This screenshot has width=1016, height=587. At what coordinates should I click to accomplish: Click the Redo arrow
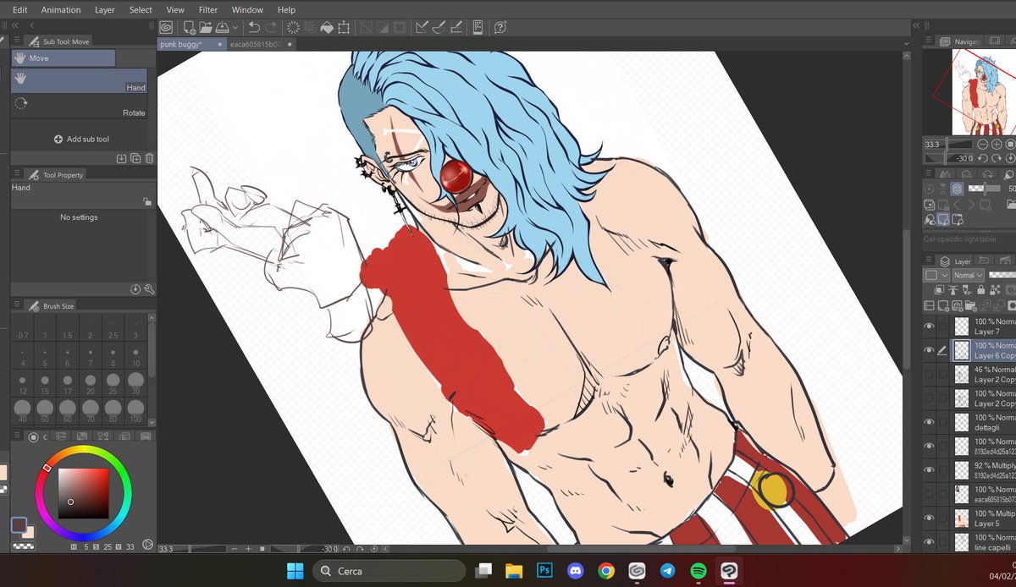[x=270, y=27]
